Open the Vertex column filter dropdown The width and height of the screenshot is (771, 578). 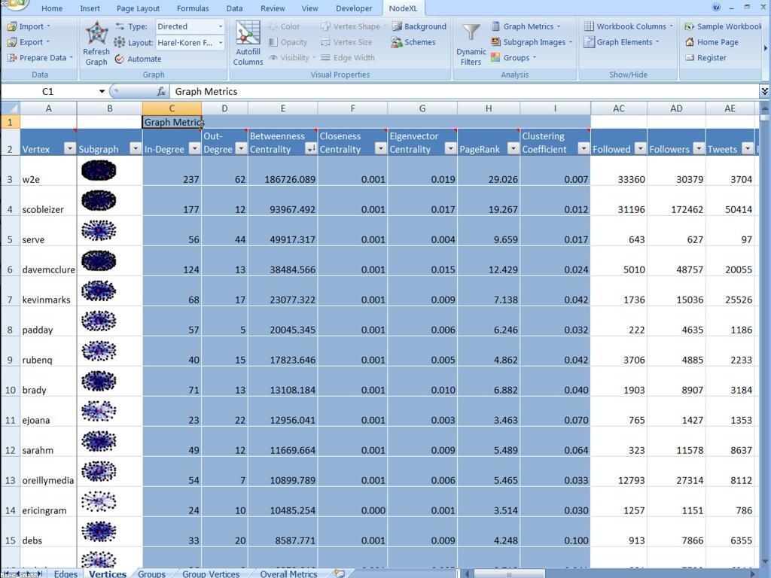(x=69, y=149)
